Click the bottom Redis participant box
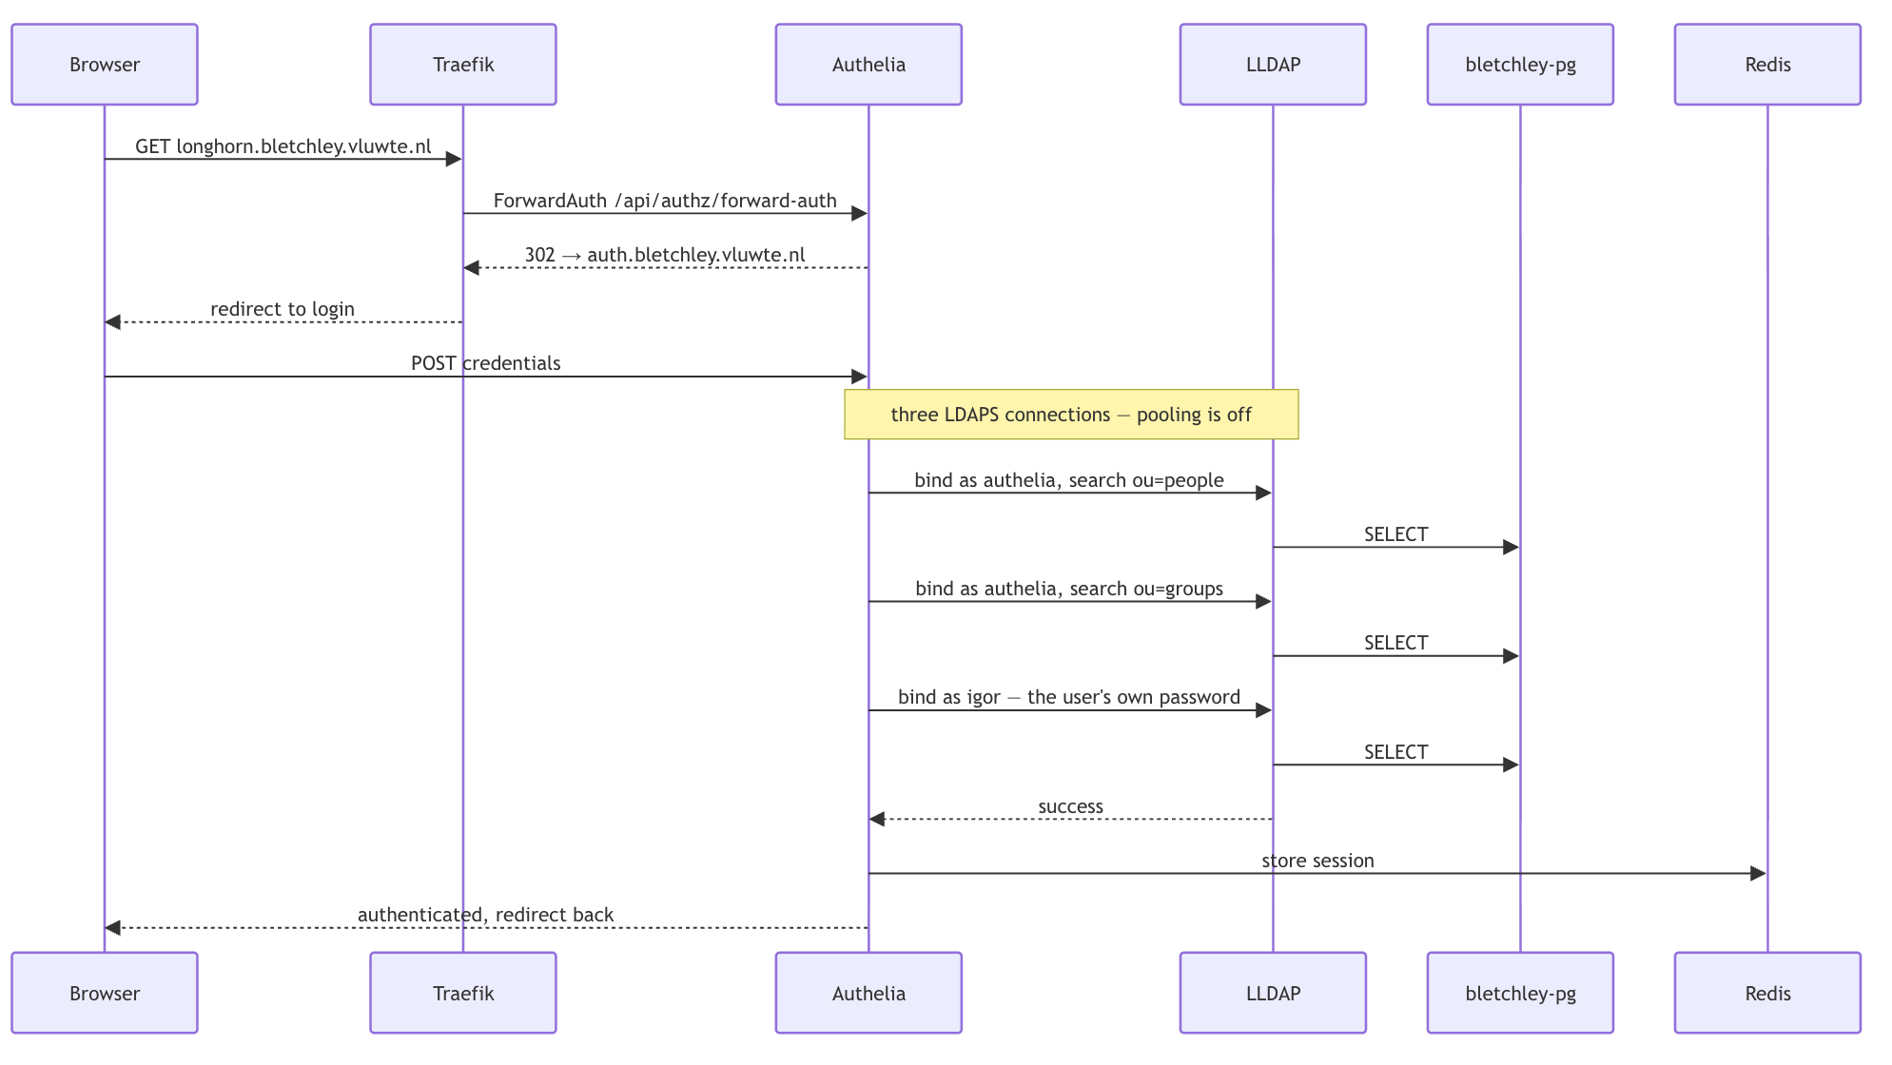Image resolution: width=1892 pixels, height=1065 pixels. click(x=1767, y=993)
